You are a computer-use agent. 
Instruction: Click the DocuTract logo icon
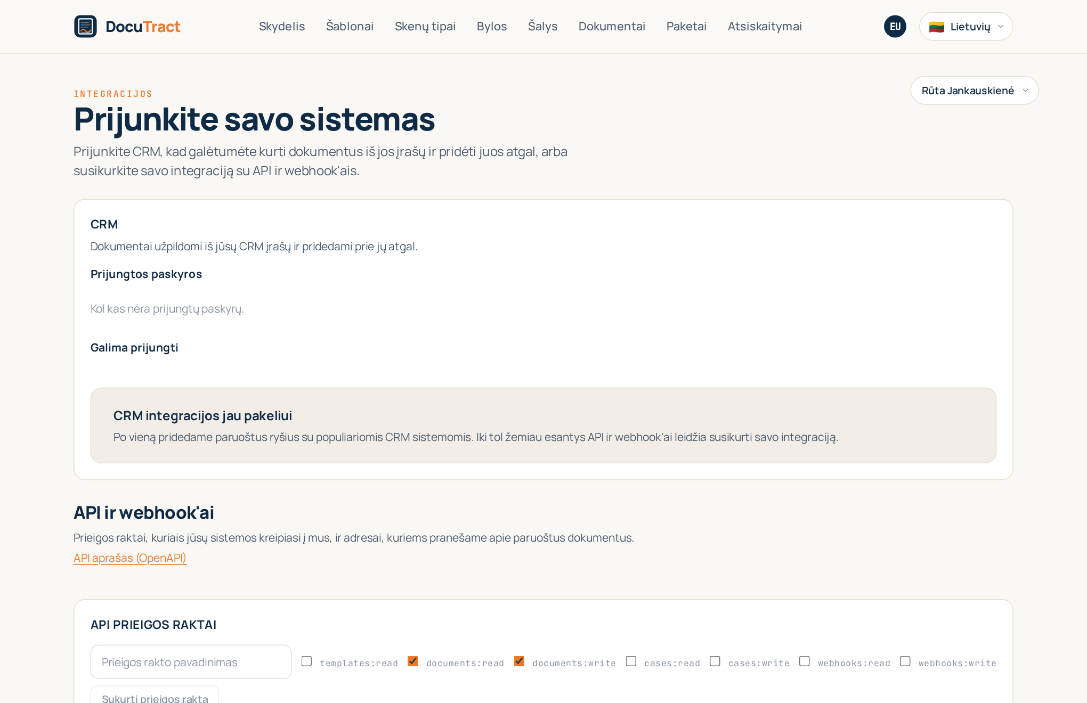pyautogui.click(x=85, y=26)
